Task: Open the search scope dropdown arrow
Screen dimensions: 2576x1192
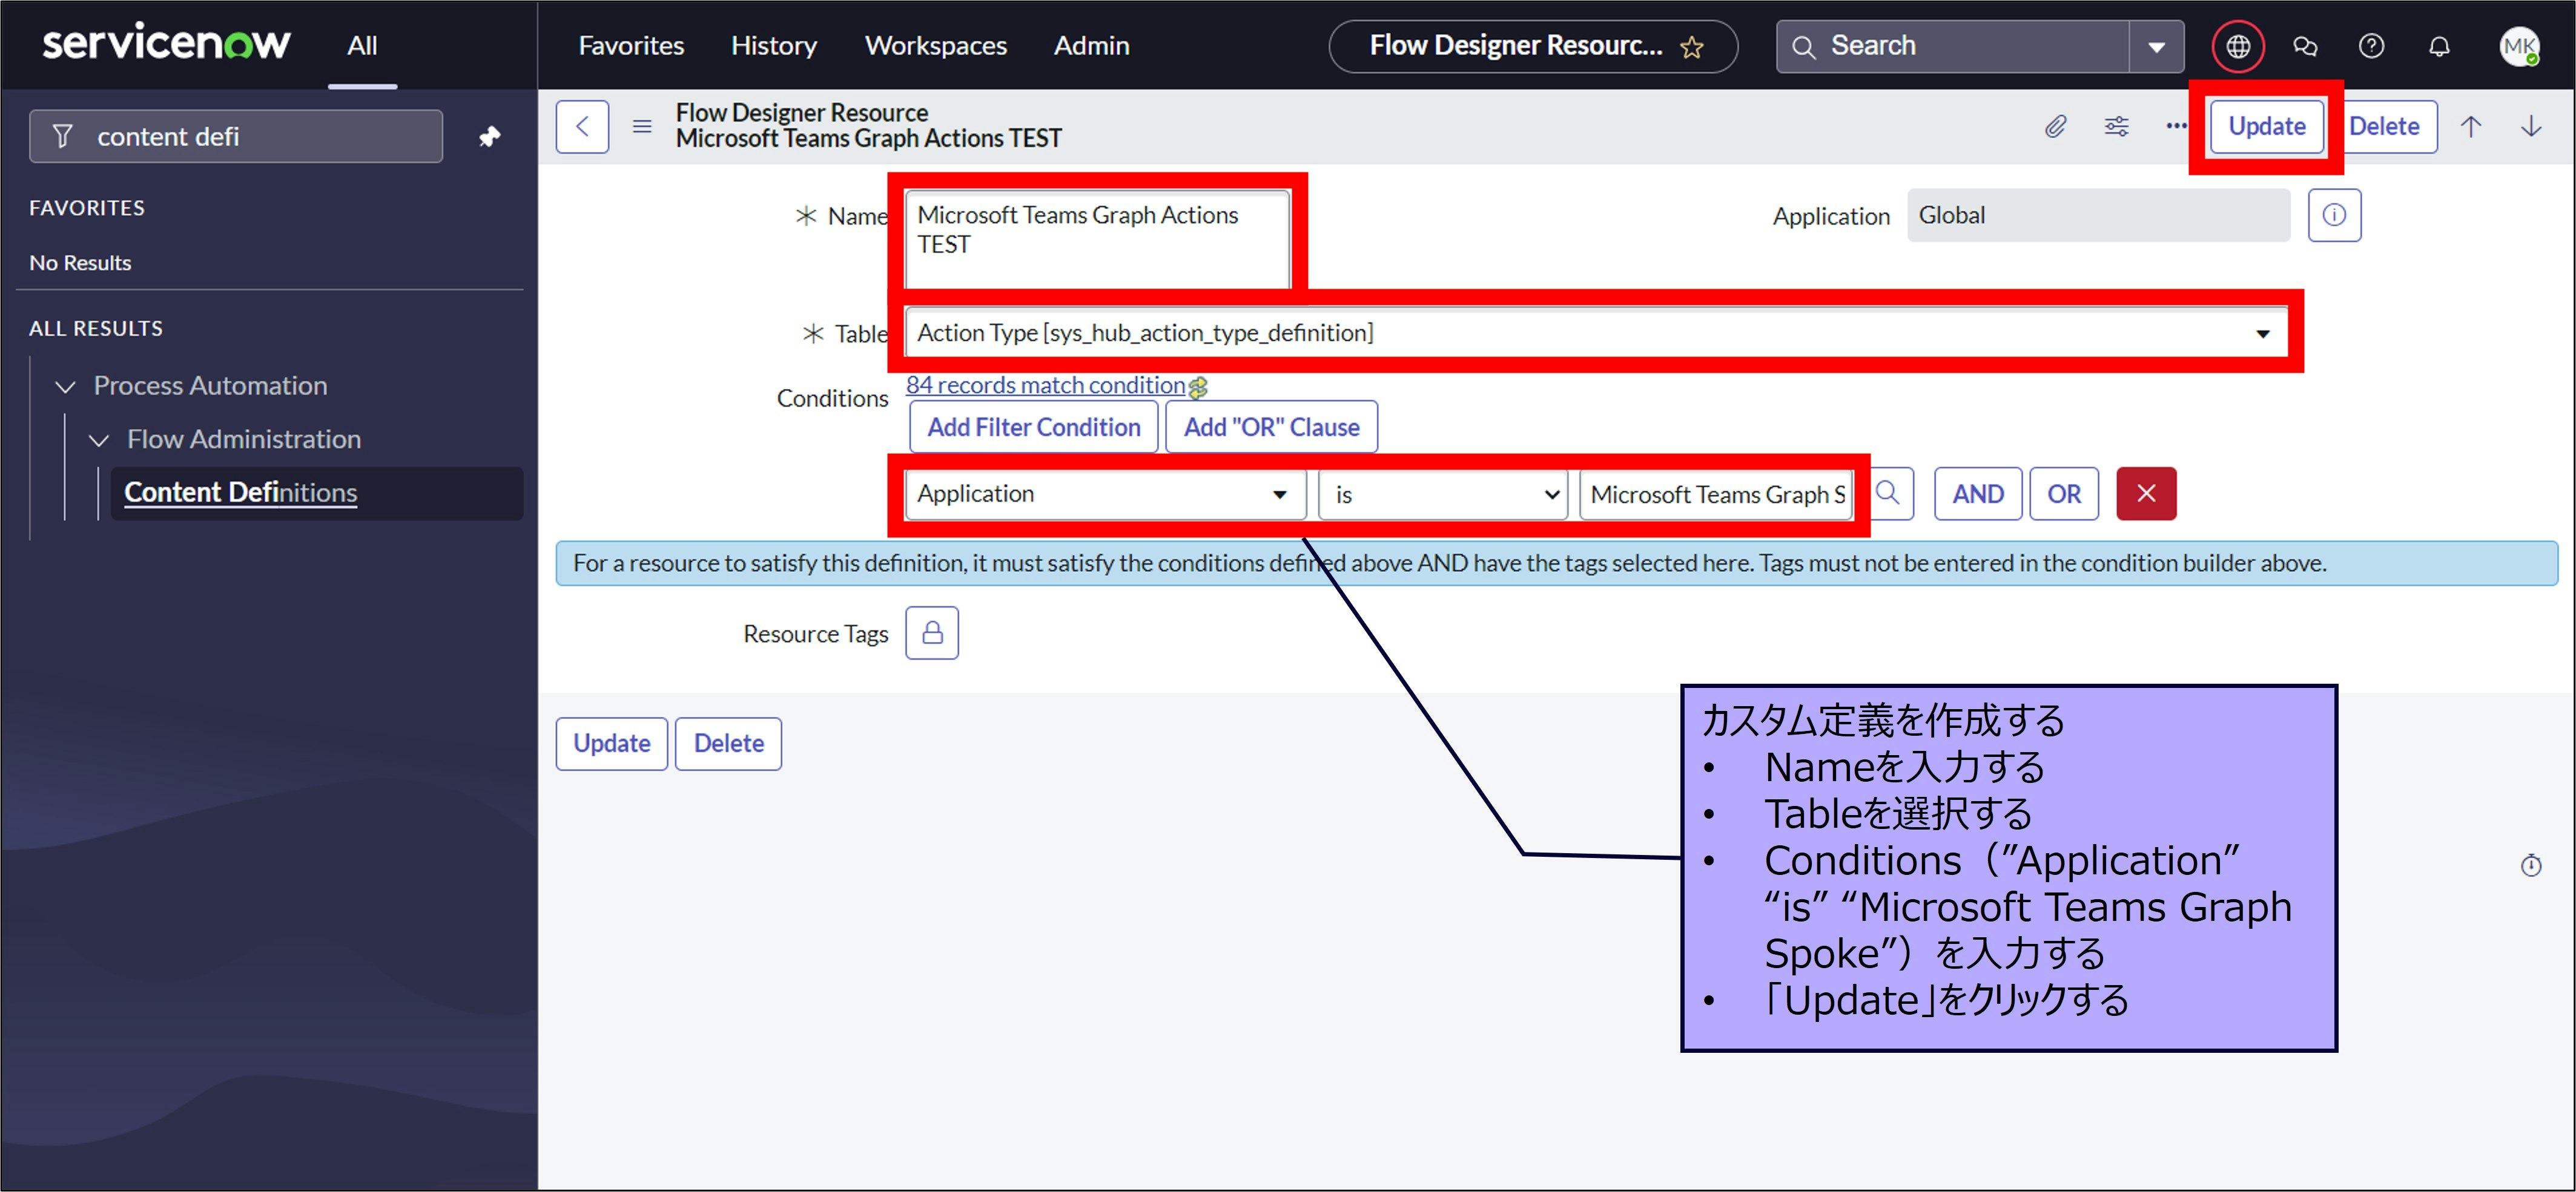Action: (2156, 46)
